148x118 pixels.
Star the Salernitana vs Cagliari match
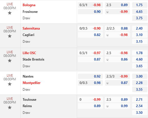[x=10, y=36]
